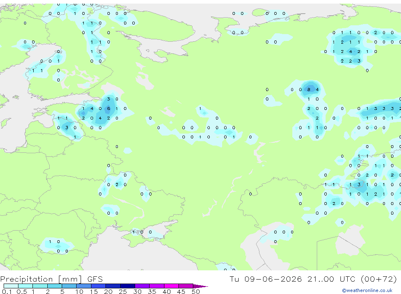Click the '35' legend scale label
Screen dimensions: 401x294
[152, 292]
